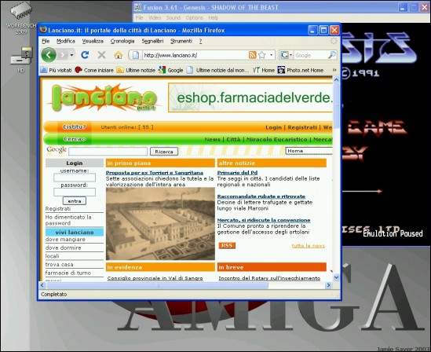Screen dimensions: 431x352
Task: Click the orange RSS feed icon in address bar
Action: tap(252, 55)
